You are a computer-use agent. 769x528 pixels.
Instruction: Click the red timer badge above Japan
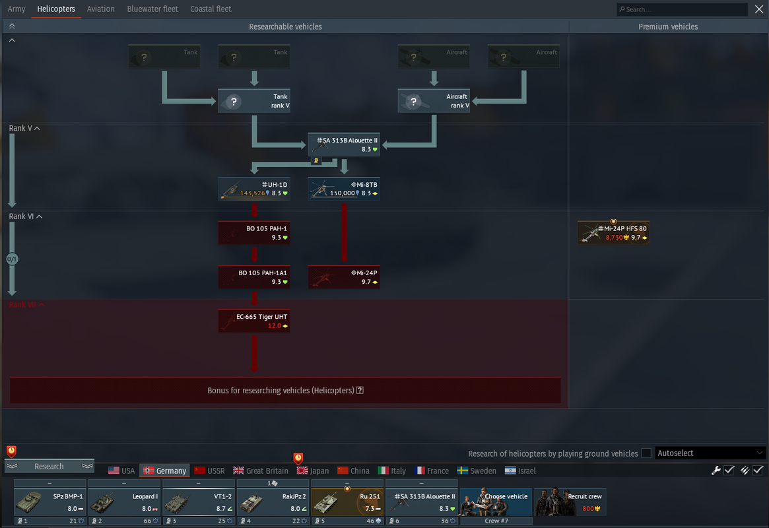(x=298, y=459)
